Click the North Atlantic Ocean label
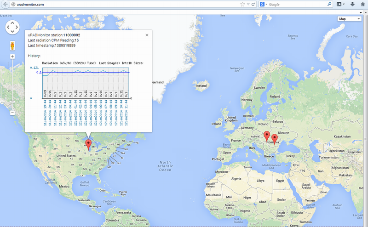The width and height of the screenshot is (368, 227). pyautogui.click(x=166, y=166)
